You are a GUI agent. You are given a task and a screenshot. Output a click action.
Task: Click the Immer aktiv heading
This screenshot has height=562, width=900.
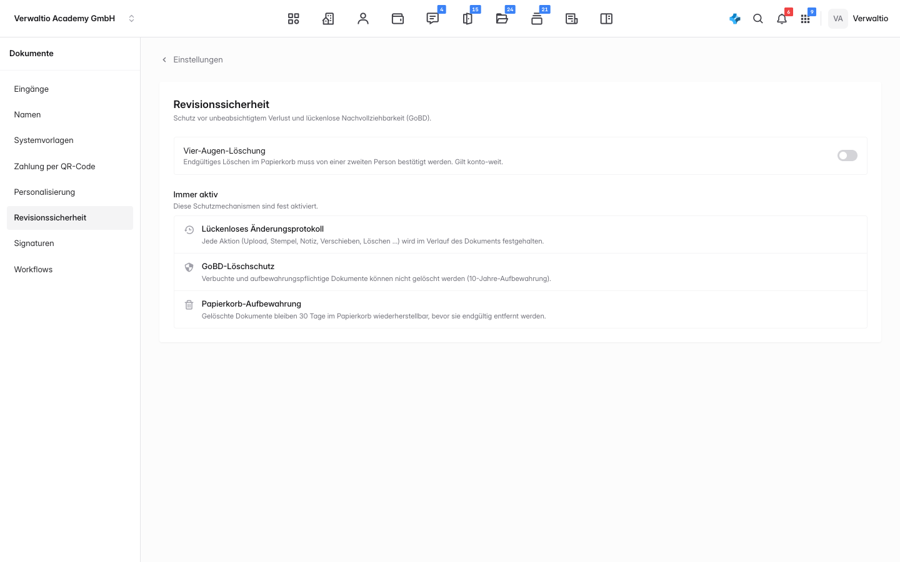pyautogui.click(x=196, y=195)
